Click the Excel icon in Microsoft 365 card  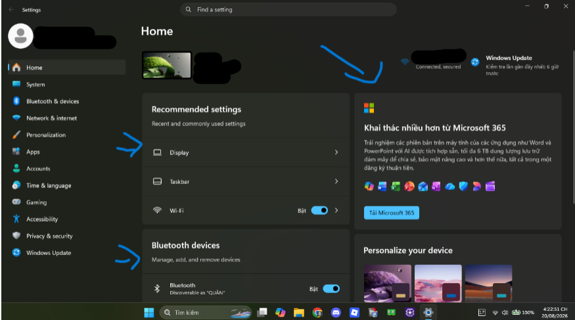(x=396, y=186)
